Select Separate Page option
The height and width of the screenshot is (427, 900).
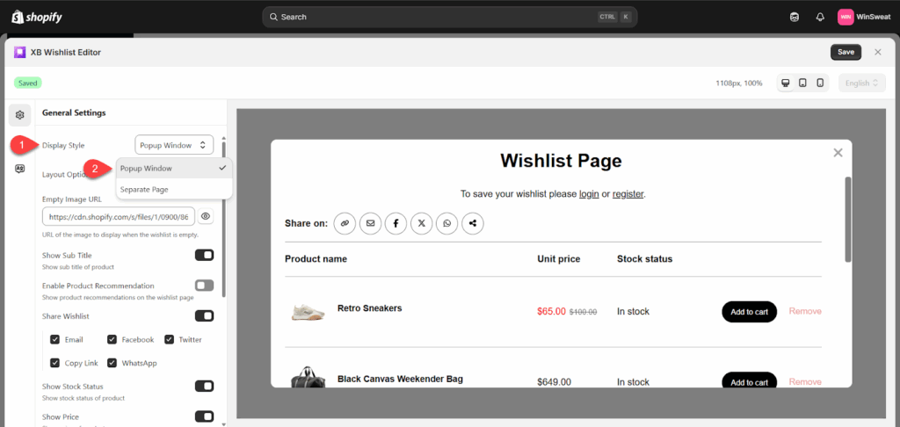[x=145, y=189]
